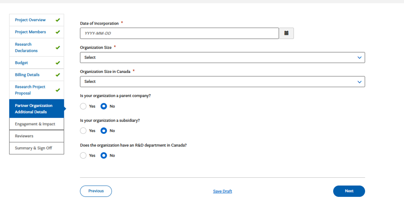Focus the Date of Incorporation input field

click(x=179, y=33)
